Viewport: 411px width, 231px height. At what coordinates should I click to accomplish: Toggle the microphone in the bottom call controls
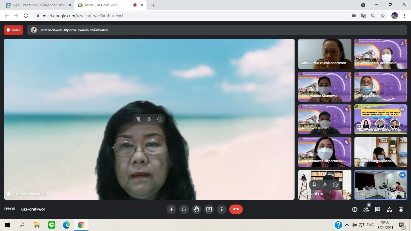point(172,209)
